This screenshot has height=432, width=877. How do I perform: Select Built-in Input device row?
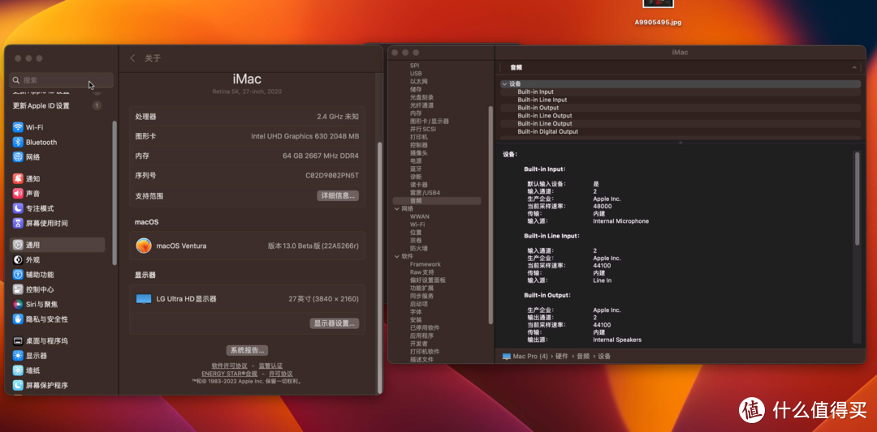(680, 92)
